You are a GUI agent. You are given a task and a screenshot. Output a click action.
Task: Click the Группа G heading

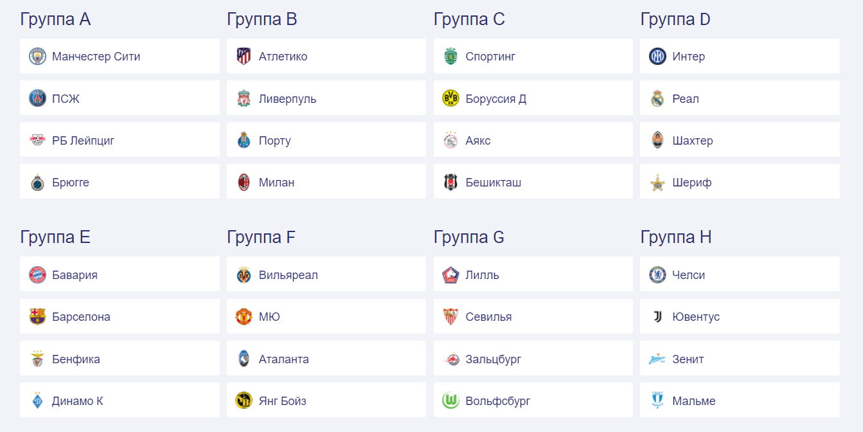pyautogui.click(x=468, y=237)
